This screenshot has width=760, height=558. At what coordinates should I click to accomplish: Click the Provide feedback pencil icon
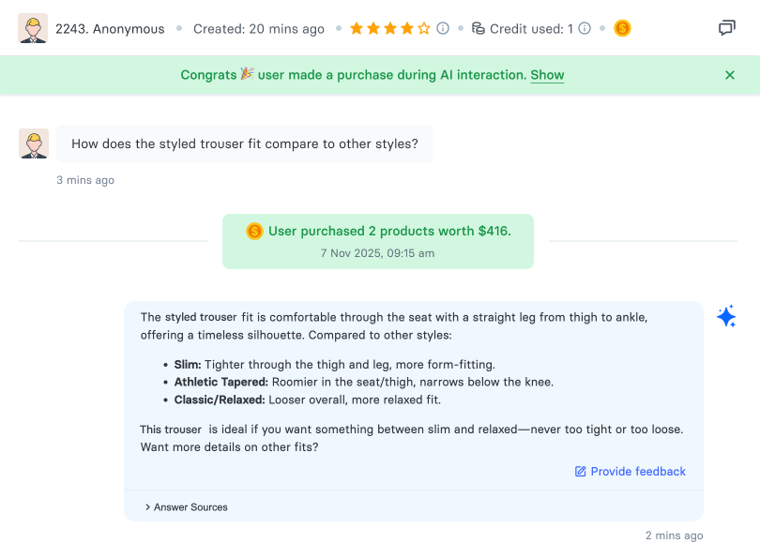580,472
